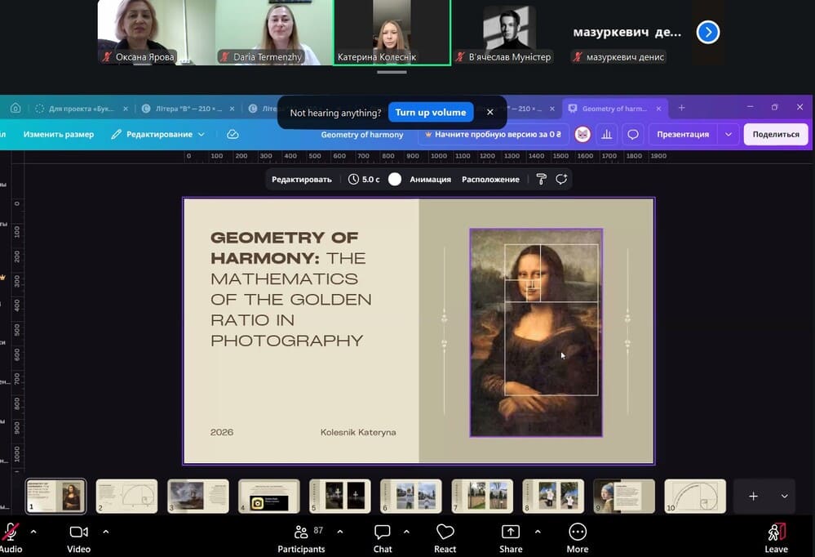Select slide 4 thumbnail
This screenshot has width=815, height=557.
(268, 496)
